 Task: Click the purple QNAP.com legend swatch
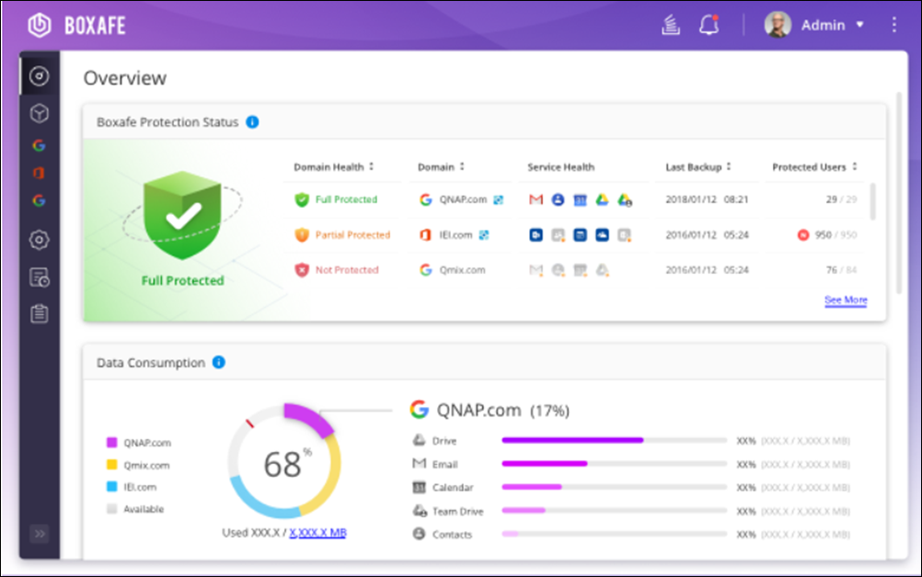click(x=111, y=443)
